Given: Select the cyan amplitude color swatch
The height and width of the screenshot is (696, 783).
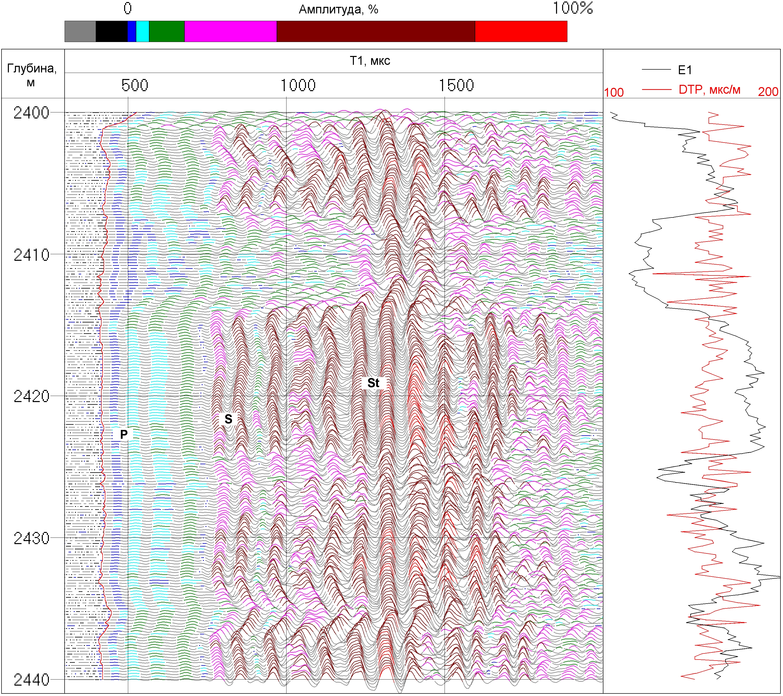Looking at the screenshot, I should click(x=143, y=31).
